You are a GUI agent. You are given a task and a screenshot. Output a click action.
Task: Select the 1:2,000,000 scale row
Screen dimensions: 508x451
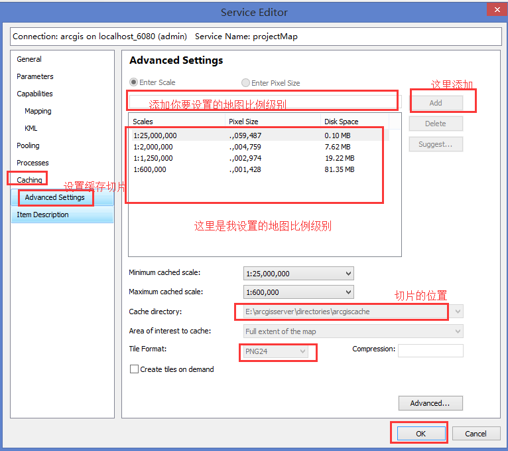[261, 147]
